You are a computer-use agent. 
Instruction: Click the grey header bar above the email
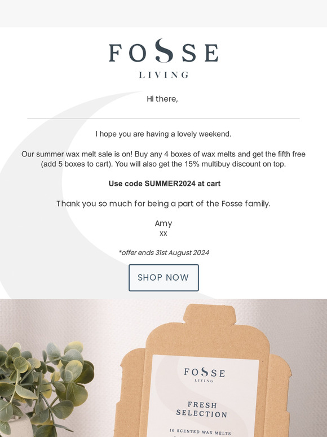click(163, 14)
